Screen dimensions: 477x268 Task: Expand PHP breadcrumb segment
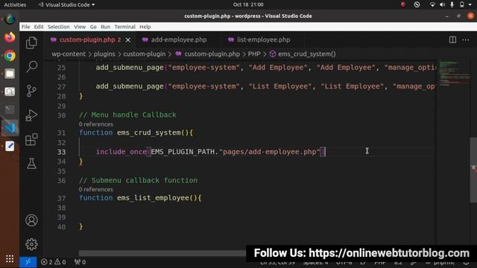[x=254, y=54]
